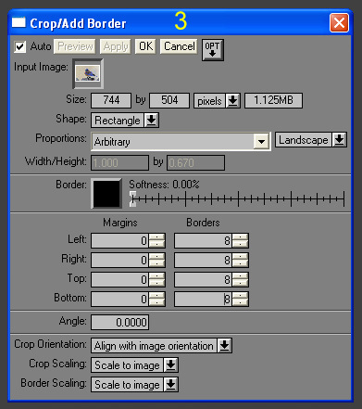Image resolution: width=362 pixels, height=409 pixels.
Task: Click the Top border spinner arrows
Action: 240,279
